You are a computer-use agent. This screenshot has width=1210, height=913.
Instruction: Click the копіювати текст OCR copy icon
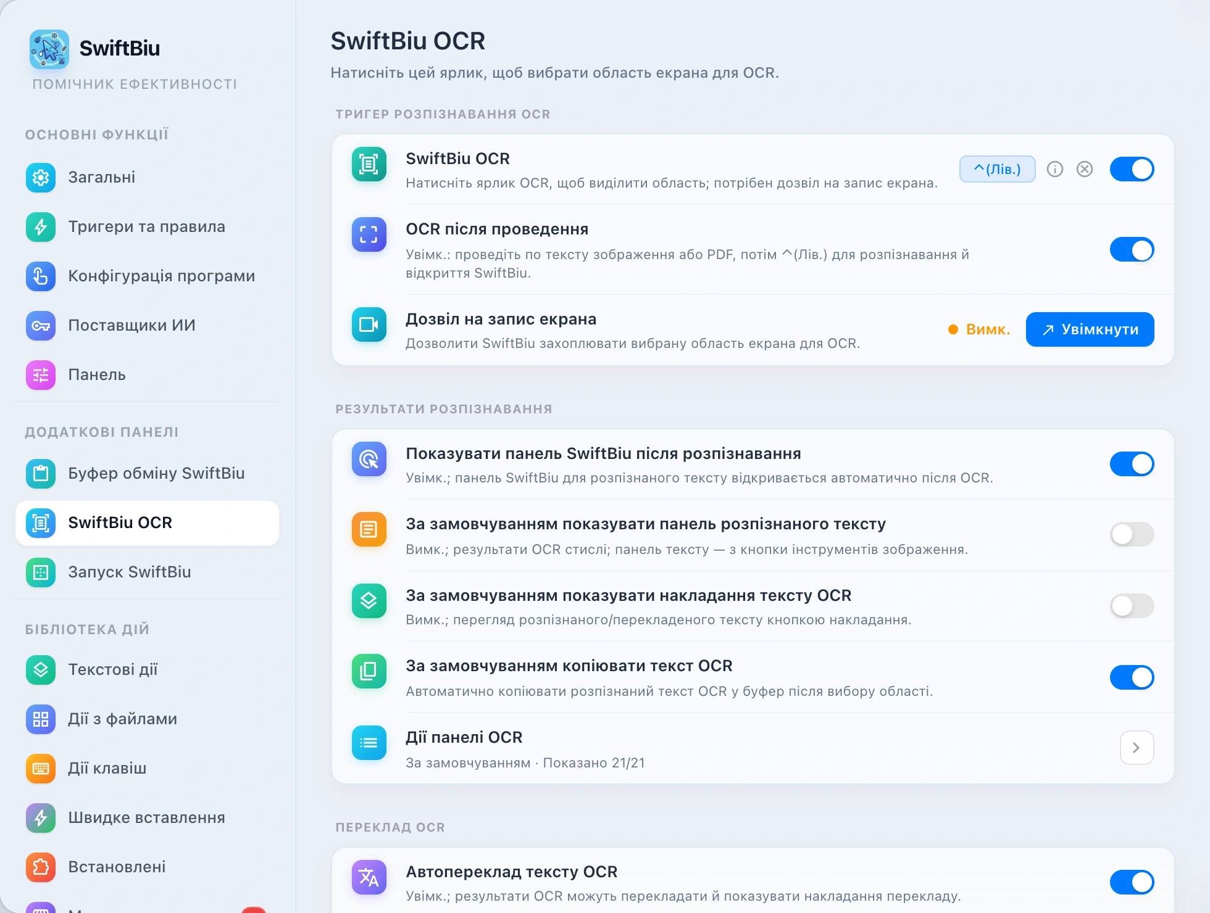(369, 671)
